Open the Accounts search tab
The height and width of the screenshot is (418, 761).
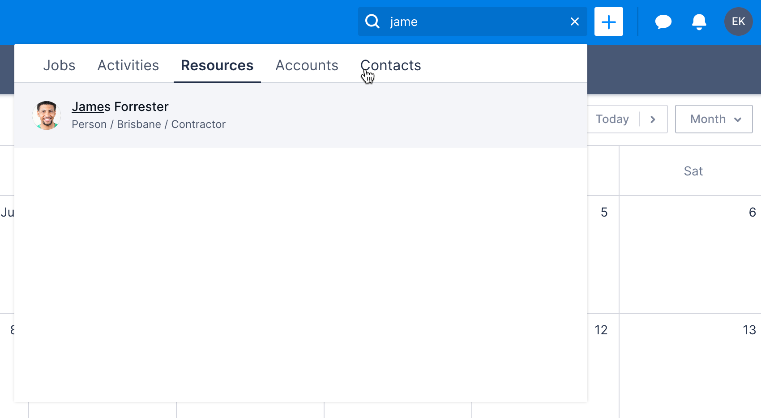pos(307,65)
